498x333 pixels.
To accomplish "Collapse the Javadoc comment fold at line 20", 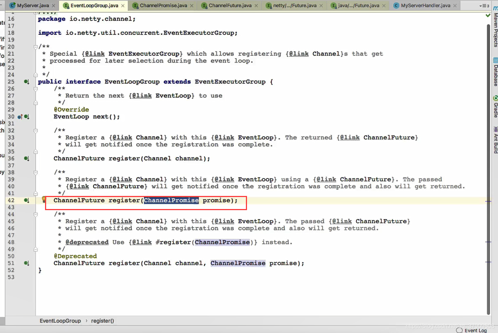I will (36, 47).
